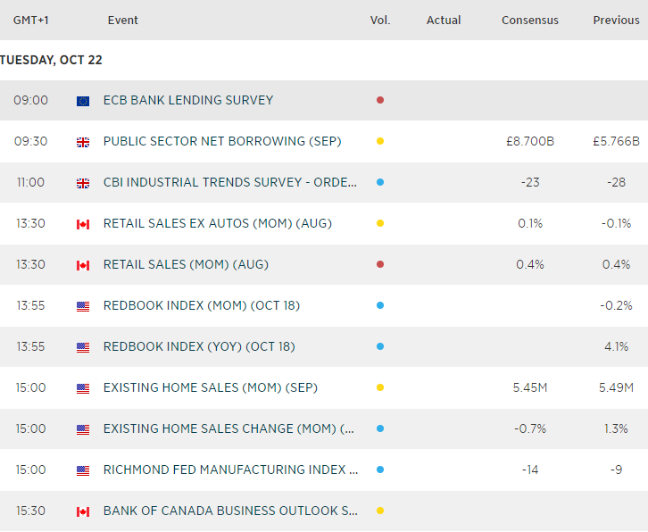Click the yellow volatility dot for Public Sector Net Borrowing
The height and width of the screenshot is (532, 648).
pos(380,141)
